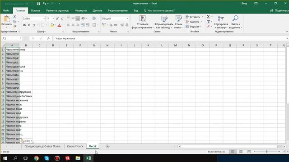This screenshot has height=162, width=289.
Task: Undo the last action
Action: click(45, 4)
